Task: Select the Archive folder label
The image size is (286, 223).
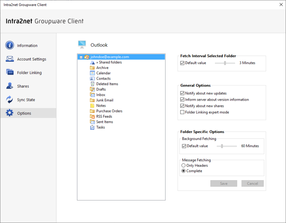Action: [102, 68]
